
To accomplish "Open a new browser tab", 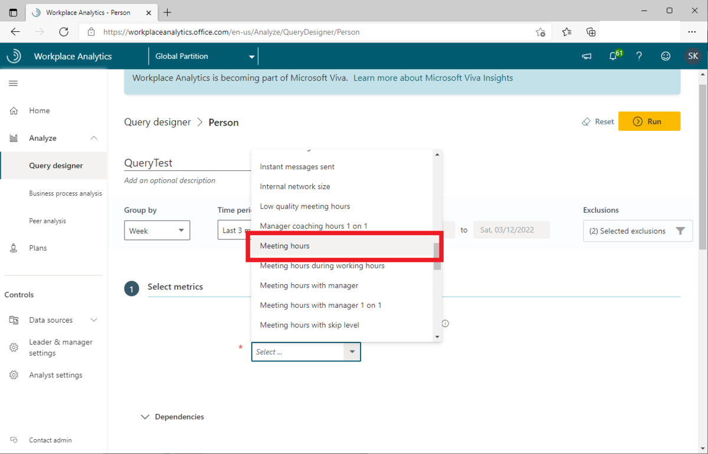I will [168, 12].
